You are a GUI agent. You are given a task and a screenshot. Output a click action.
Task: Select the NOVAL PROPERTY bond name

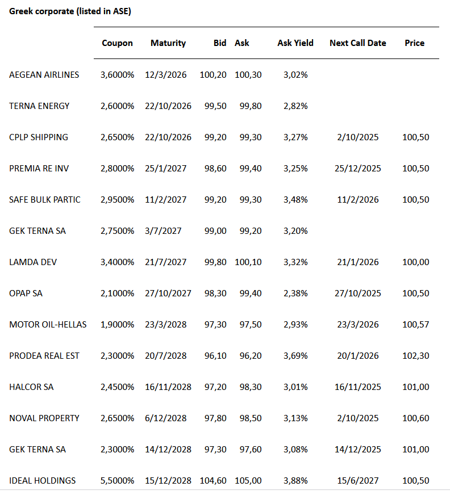pos(44,418)
